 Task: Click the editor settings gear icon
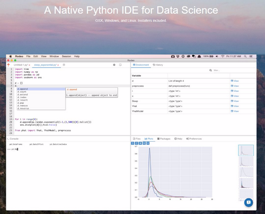[114, 65]
